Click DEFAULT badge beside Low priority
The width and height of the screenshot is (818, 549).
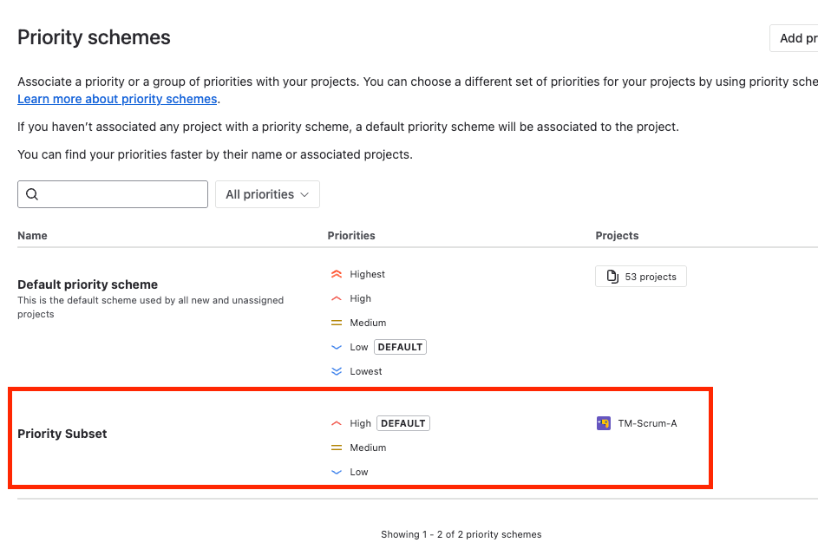tap(400, 347)
